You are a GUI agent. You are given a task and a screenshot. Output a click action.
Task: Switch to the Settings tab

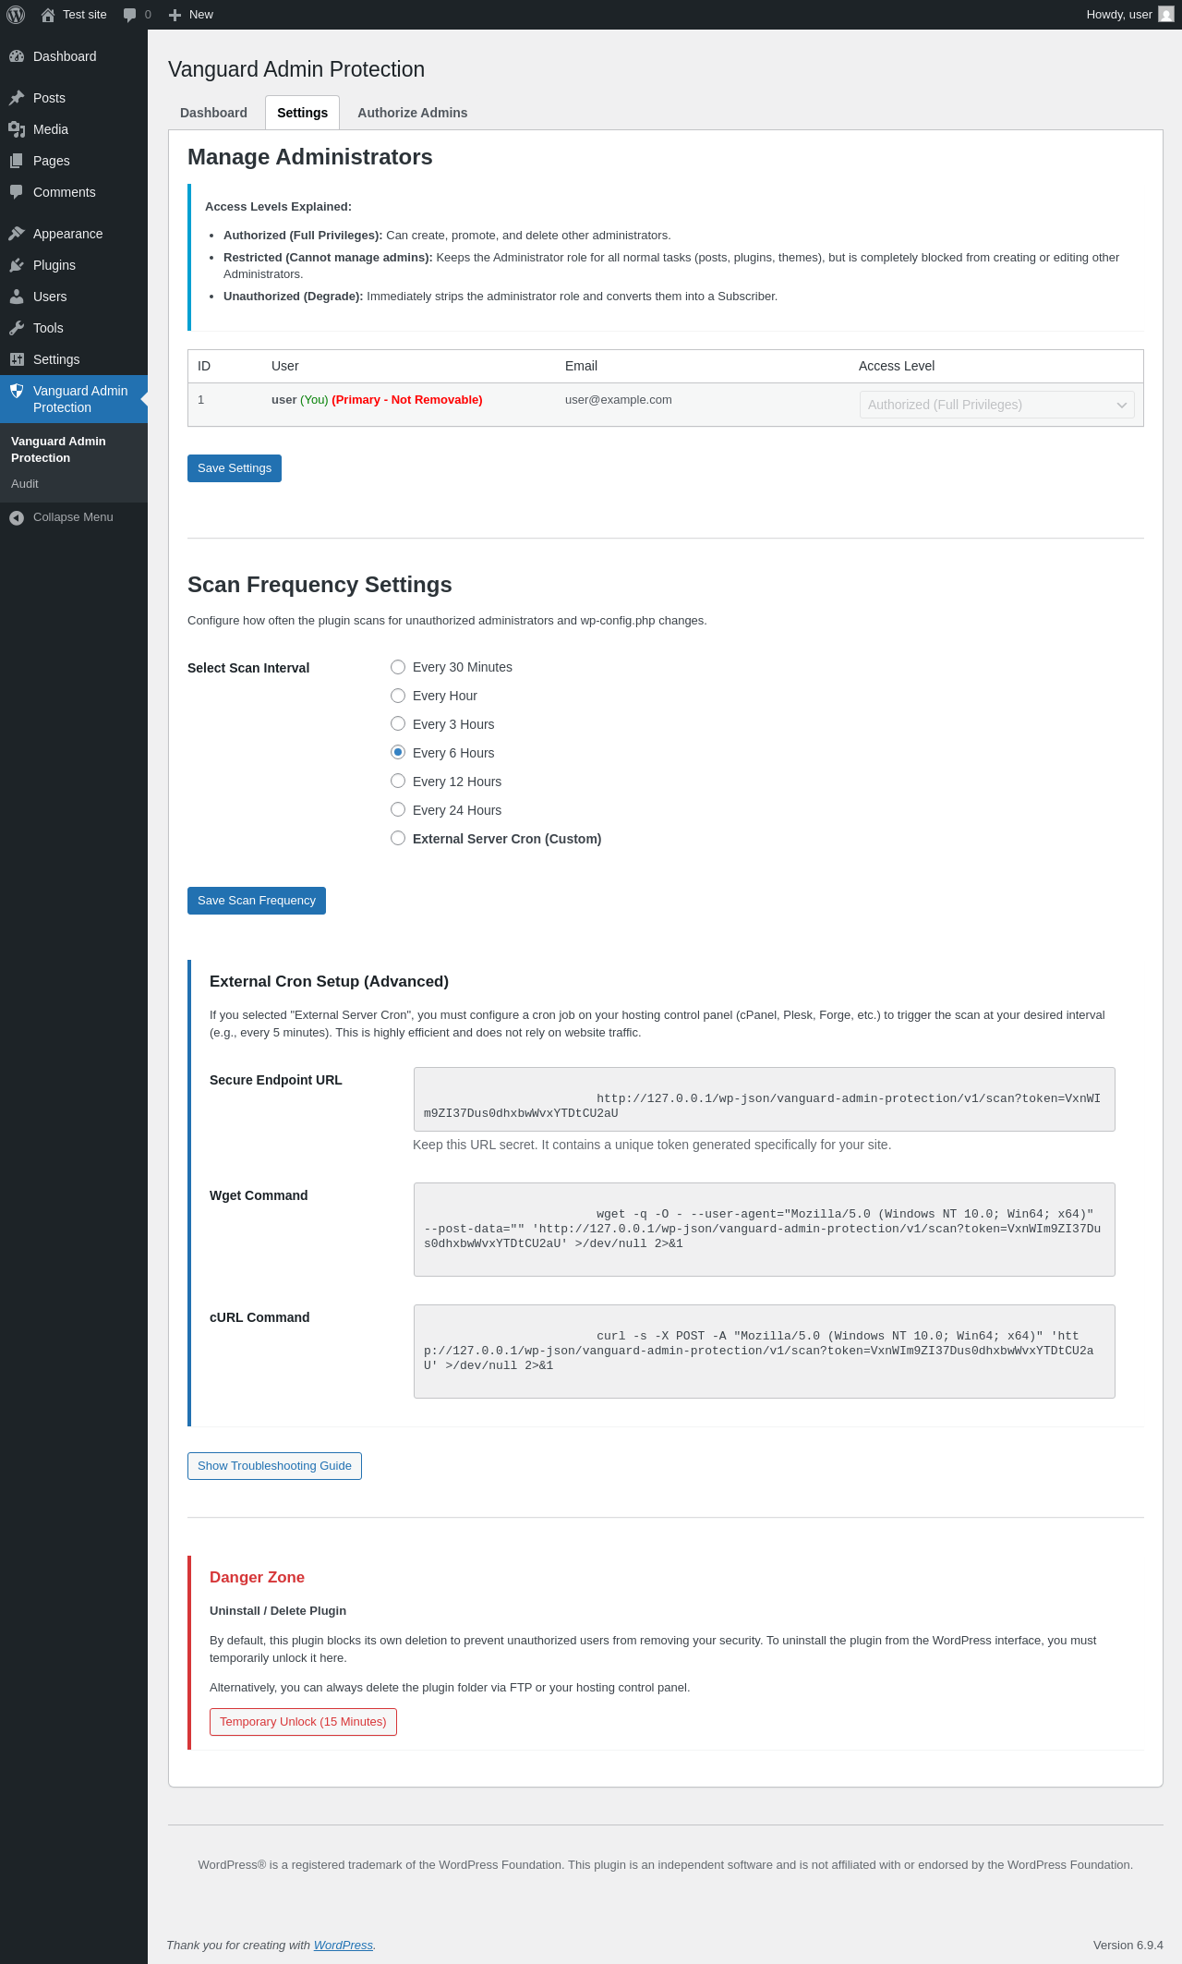(302, 113)
